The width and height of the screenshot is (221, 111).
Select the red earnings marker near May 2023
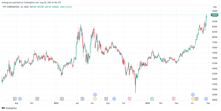(174, 99)
